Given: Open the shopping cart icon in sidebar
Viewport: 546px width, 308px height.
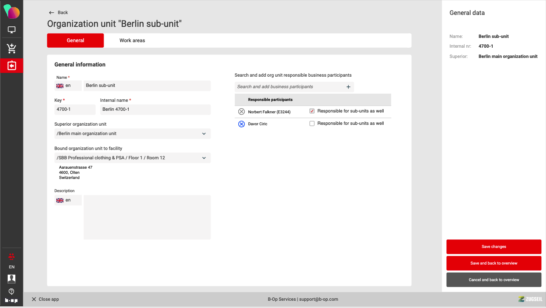Looking at the screenshot, I should [12, 49].
